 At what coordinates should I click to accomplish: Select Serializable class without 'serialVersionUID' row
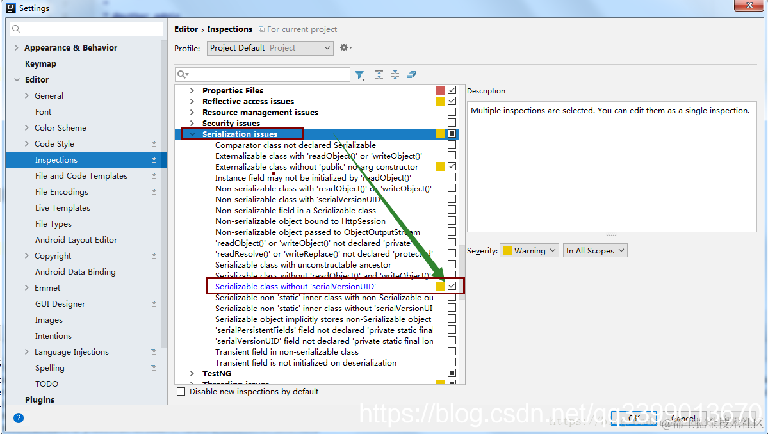(x=295, y=287)
